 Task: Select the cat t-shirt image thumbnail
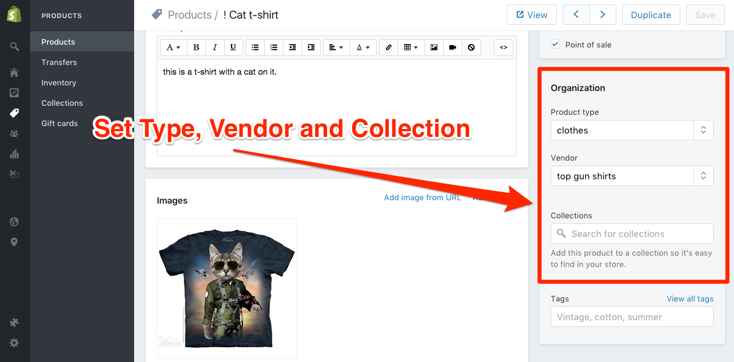[x=226, y=288]
